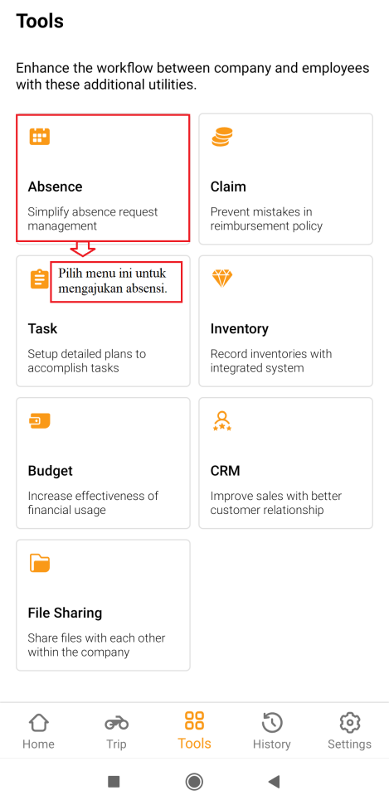Tap the Budget wallet icon
This screenshot has height=805, width=389.
40,421
